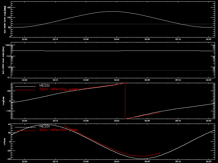
Task: Click 00:30 time label under Noon angle plot
Action: coord(208,80)
